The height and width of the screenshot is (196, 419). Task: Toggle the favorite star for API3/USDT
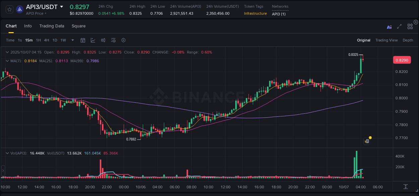pyautogui.click(x=9, y=9)
